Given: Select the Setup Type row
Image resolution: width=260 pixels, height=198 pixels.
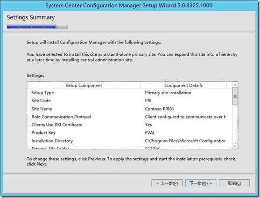Looking at the screenshot, I should pos(130,93).
